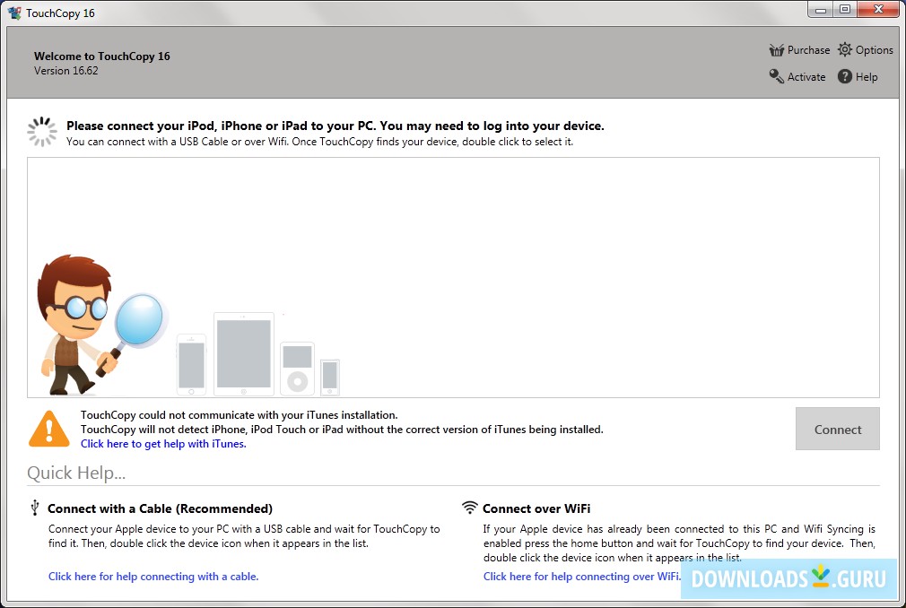Open the Options label
Screen dimensions: 906x608
[875, 50]
